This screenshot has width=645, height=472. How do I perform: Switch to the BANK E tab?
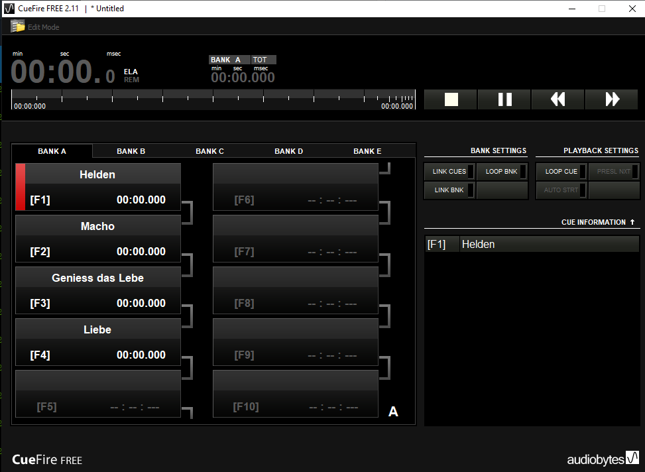[367, 151]
